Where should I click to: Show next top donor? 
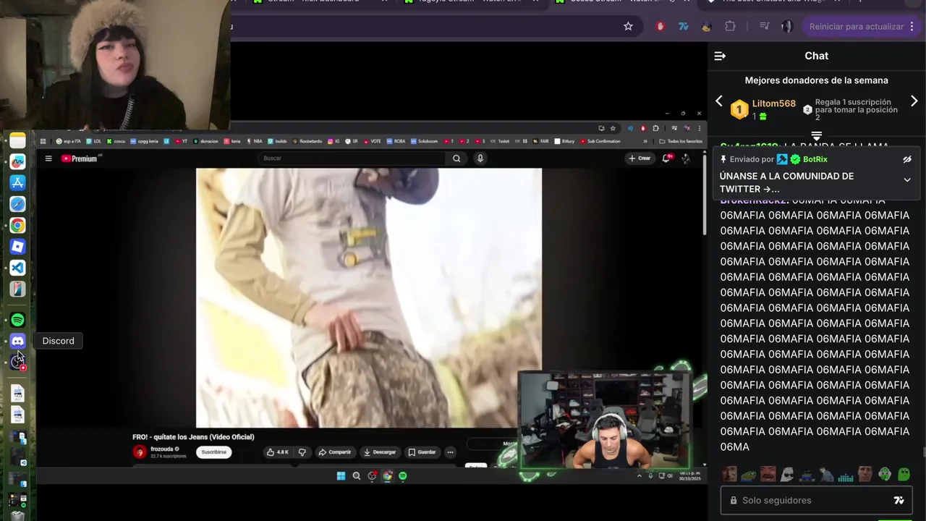pyautogui.click(x=914, y=101)
